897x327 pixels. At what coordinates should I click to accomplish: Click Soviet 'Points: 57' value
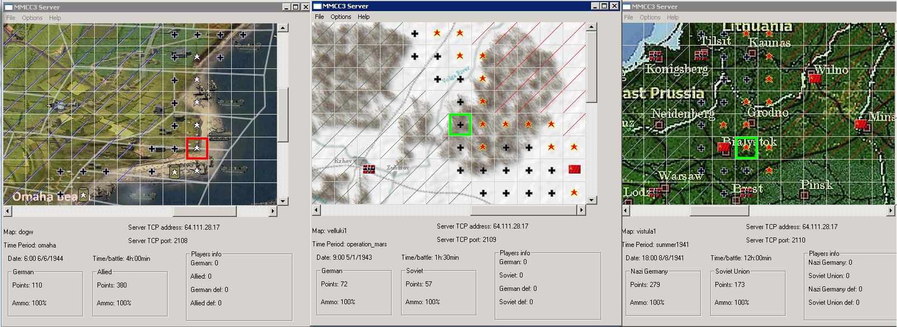419,284
